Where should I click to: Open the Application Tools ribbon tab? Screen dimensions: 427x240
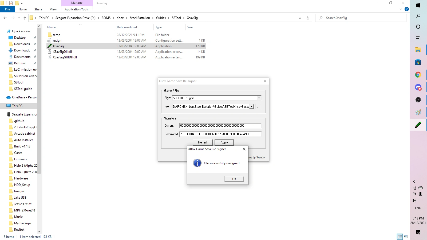coord(77,9)
